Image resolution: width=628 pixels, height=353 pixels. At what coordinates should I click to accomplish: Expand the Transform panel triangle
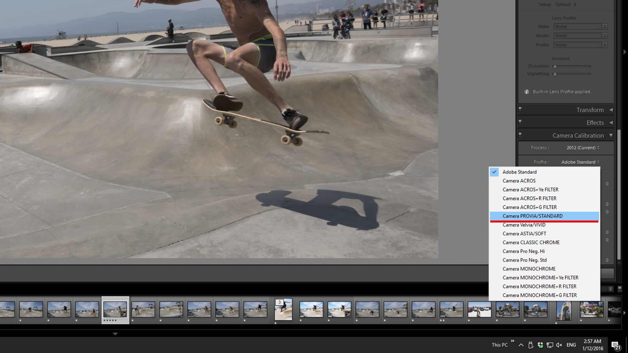click(x=611, y=110)
